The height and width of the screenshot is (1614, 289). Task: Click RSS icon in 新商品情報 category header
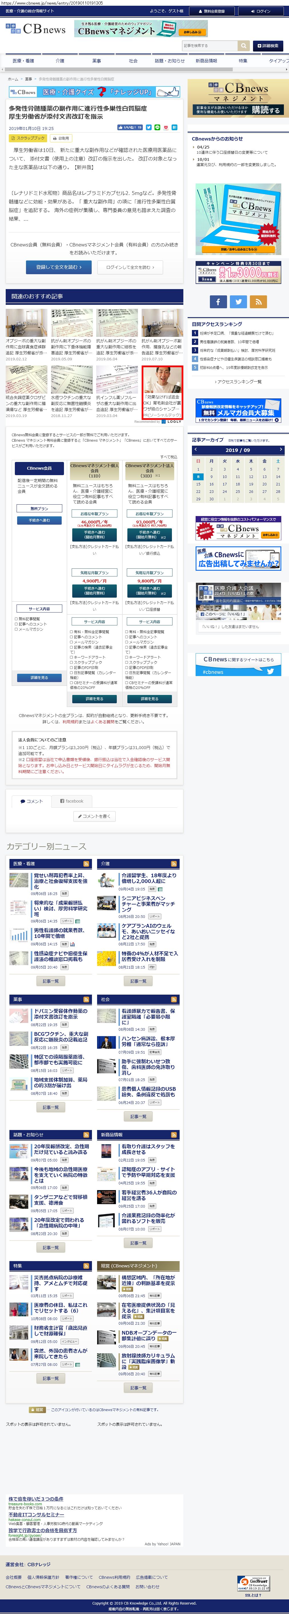[x=174, y=1134]
